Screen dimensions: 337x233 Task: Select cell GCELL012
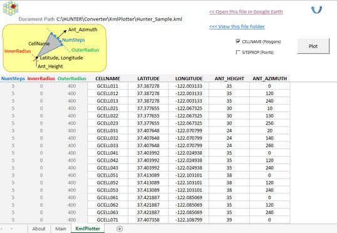108,93
